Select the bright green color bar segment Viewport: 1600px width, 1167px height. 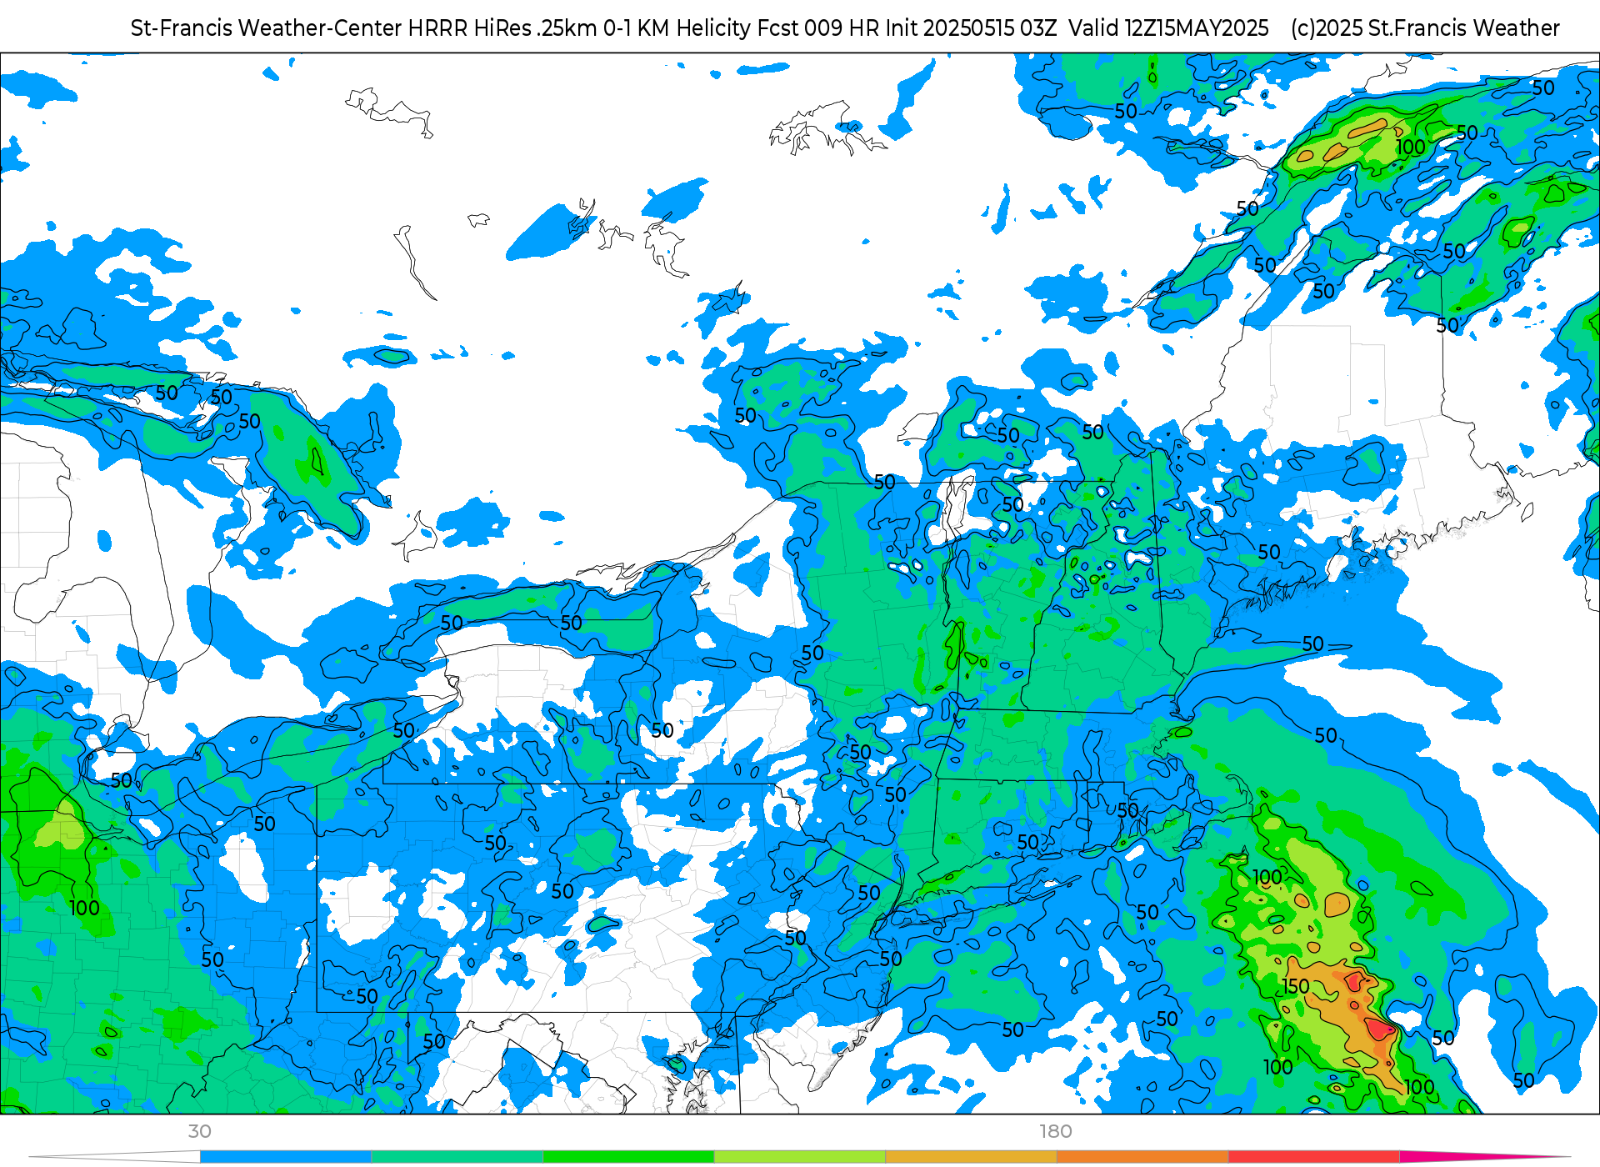(628, 1157)
